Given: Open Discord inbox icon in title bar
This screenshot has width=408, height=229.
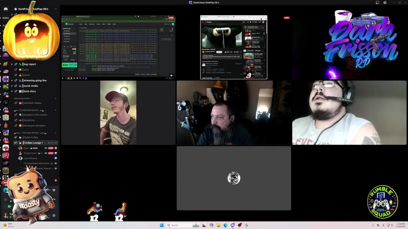Looking at the screenshot, I should [x=377, y=3].
